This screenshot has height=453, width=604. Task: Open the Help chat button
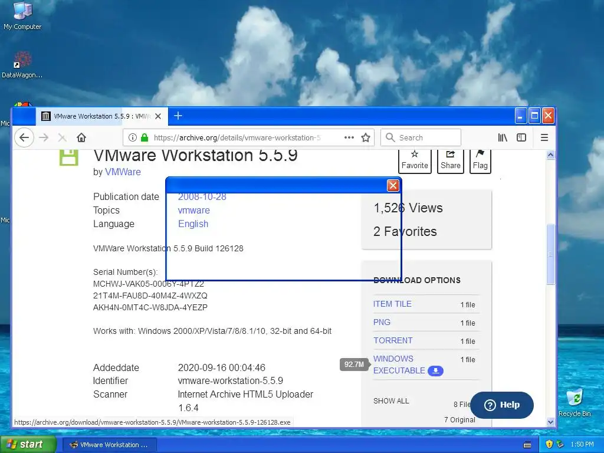tap(502, 405)
